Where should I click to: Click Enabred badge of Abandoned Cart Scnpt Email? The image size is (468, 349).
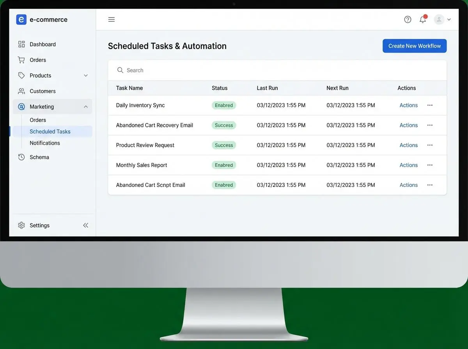tap(224, 185)
